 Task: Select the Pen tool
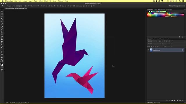(x=2, y=47)
